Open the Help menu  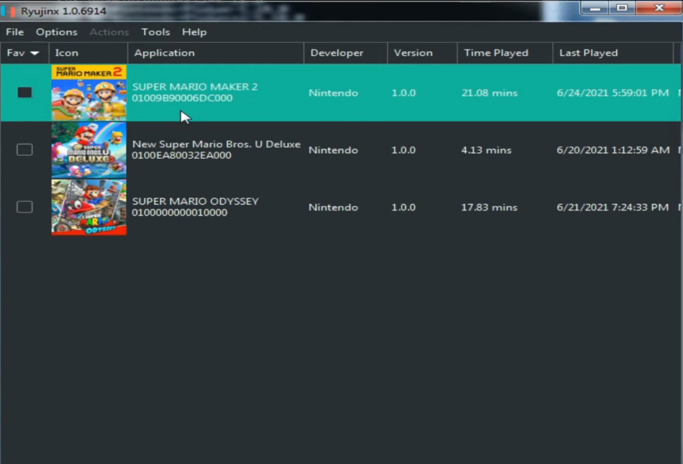[194, 32]
